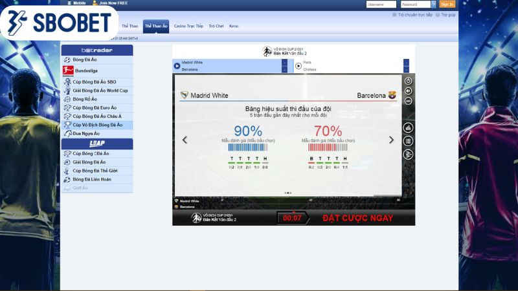Click the power icon in player sidebar
Screen dimensions: 518x291
[x=409, y=81]
